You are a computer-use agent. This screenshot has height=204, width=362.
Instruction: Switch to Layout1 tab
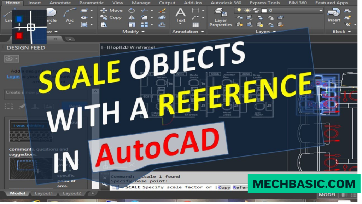(43, 193)
